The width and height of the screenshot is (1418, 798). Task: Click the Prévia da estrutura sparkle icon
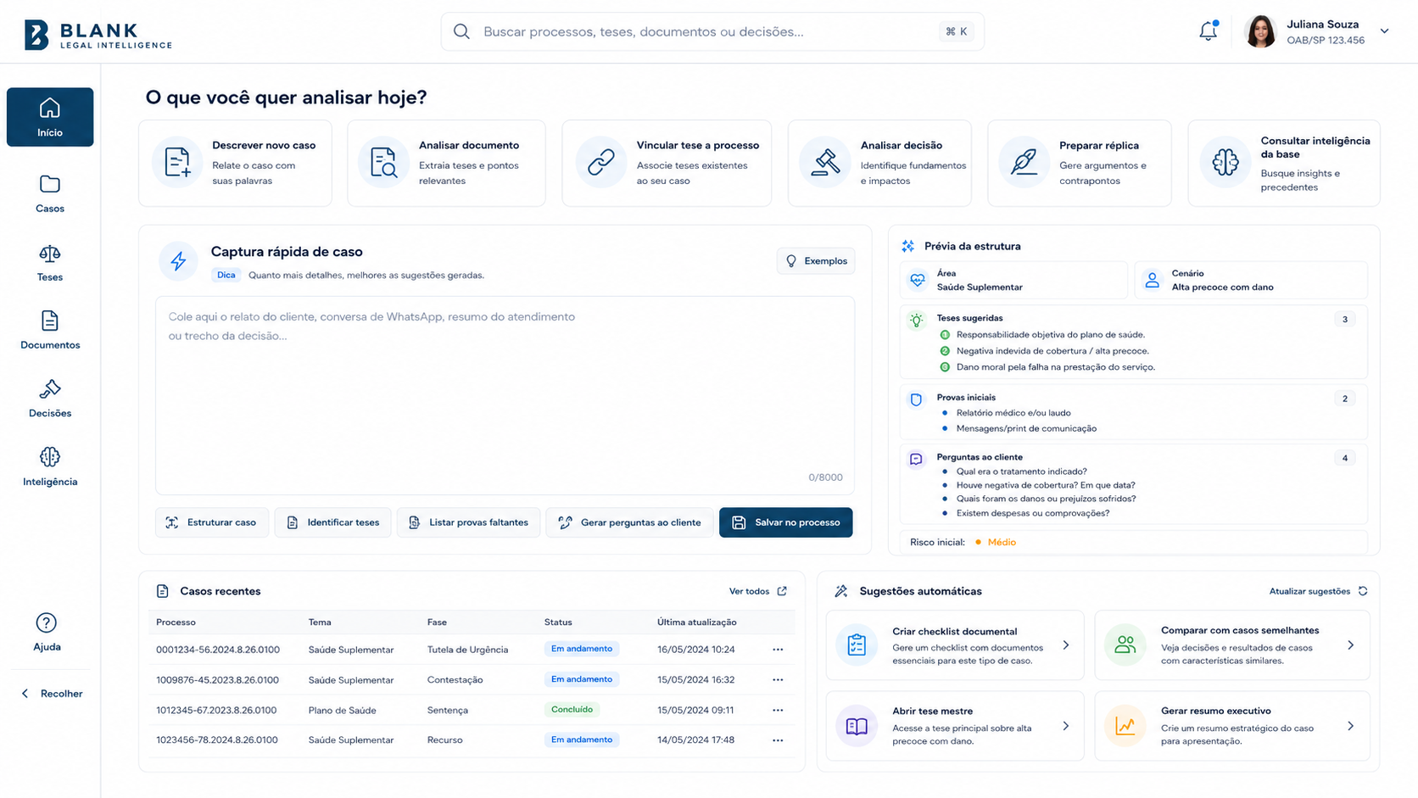908,246
